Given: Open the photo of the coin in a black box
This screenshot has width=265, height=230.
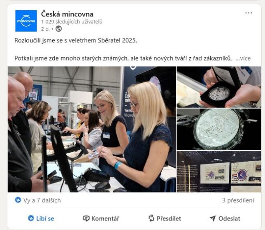Looking at the screenshot, I should 219,87.
